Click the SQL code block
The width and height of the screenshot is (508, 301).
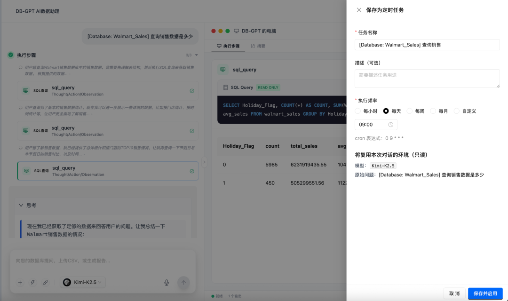coord(282,110)
